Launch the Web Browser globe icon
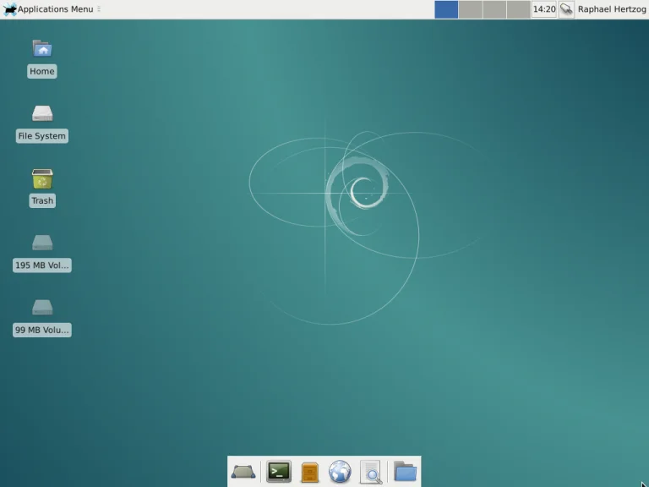Screen dimensions: 649x487 coord(340,472)
